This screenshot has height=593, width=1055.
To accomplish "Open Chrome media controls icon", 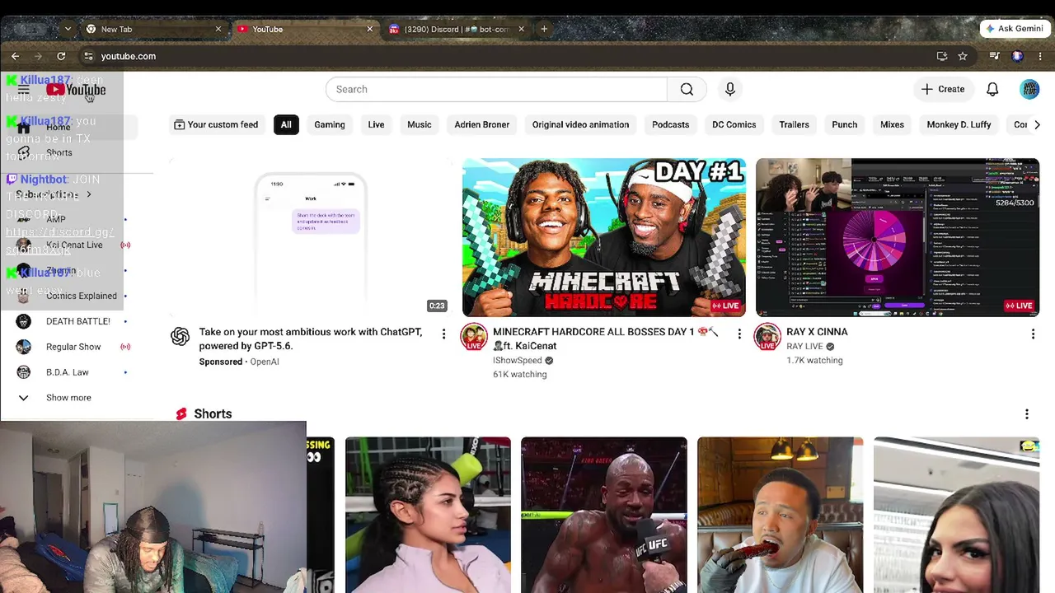I will 995,56.
